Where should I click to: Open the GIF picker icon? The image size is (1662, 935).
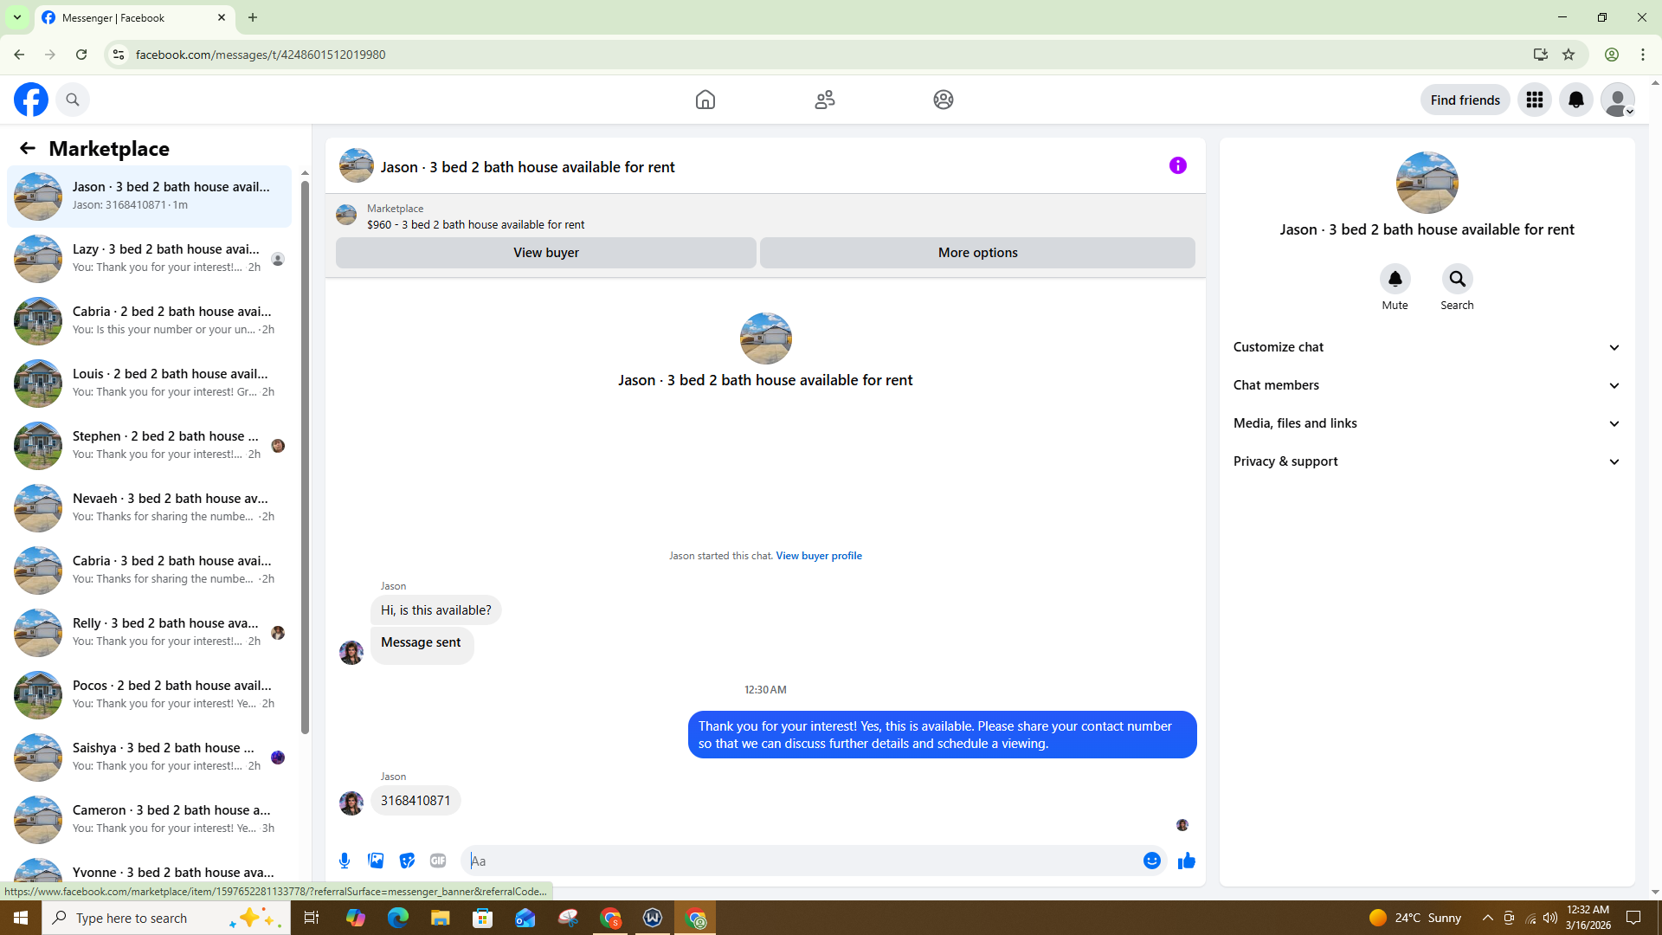438,861
